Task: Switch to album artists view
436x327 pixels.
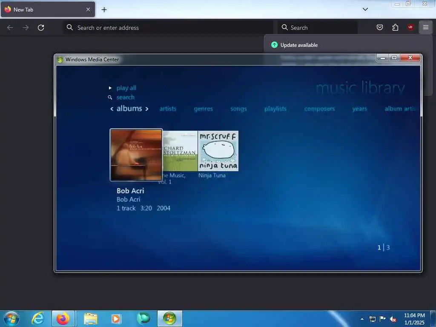Action: 400,109
